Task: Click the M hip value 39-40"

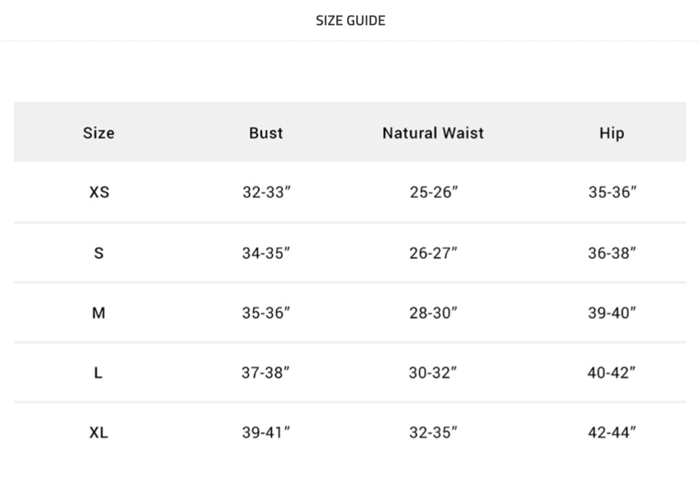Action: 611,312
